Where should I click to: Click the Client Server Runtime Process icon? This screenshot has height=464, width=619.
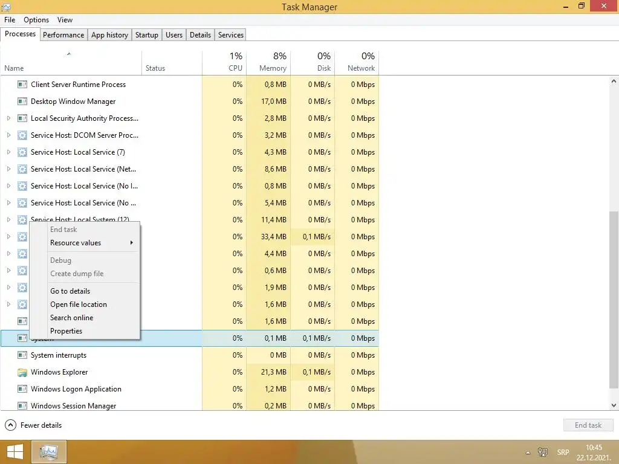(x=22, y=85)
